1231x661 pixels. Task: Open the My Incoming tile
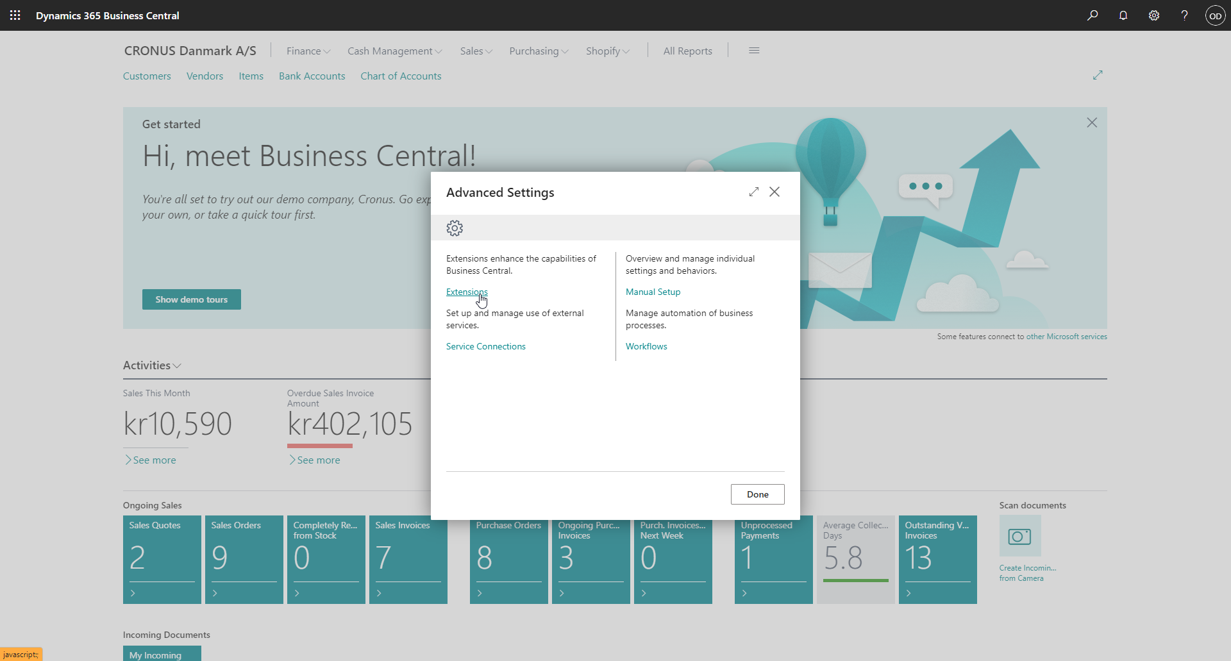pyautogui.click(x=162, y=653)
